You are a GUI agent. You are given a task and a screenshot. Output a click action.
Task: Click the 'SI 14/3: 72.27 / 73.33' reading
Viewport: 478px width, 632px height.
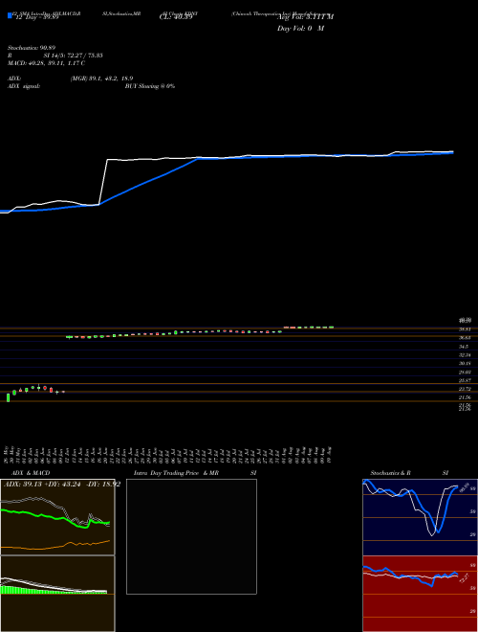74,56
